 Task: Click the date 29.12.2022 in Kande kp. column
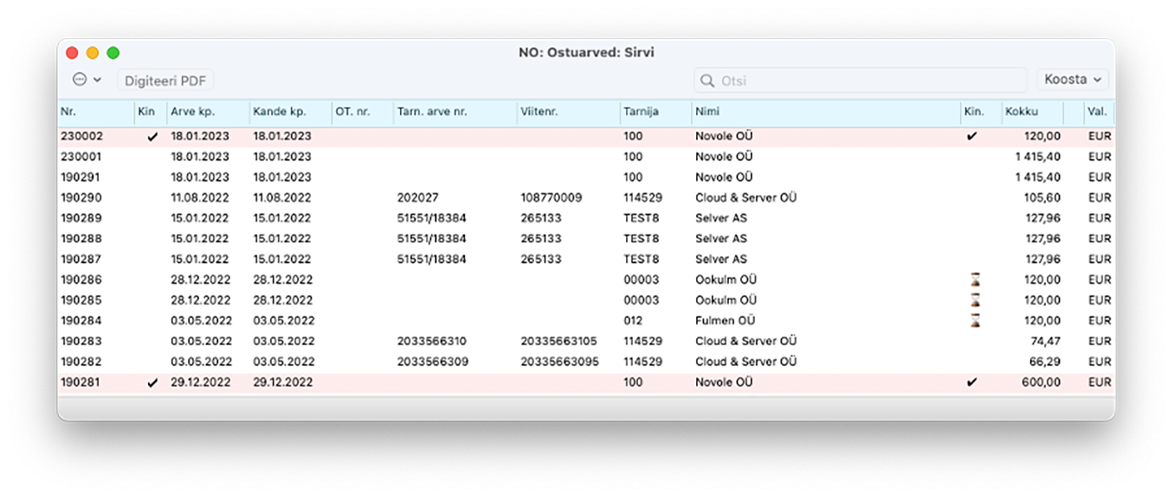click(x=282, y=382)
